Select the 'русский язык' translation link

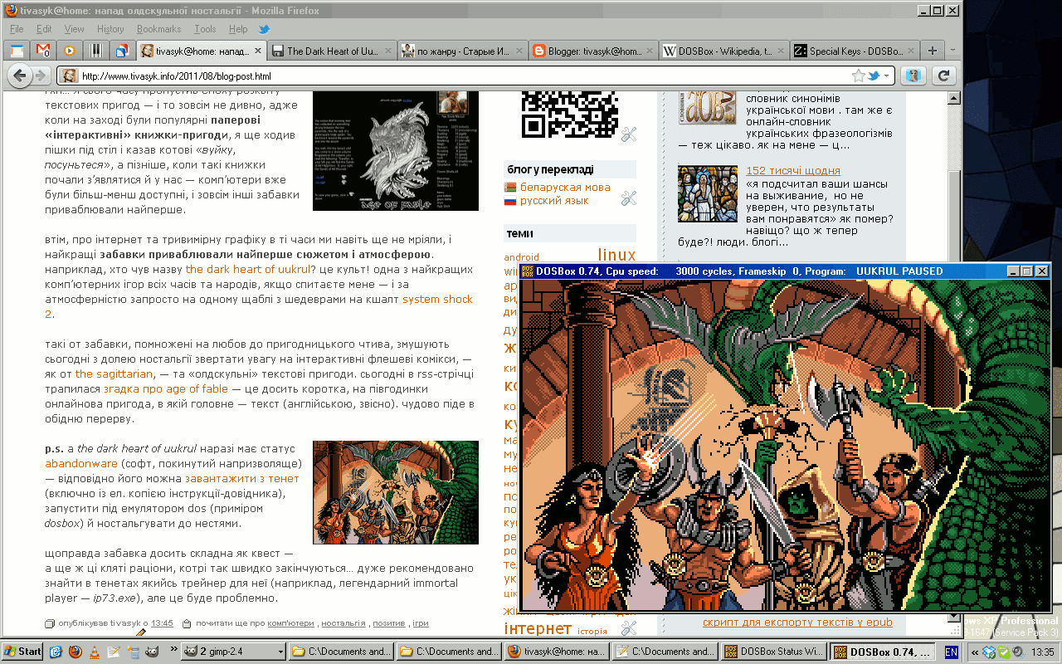(x=554, y=200)
